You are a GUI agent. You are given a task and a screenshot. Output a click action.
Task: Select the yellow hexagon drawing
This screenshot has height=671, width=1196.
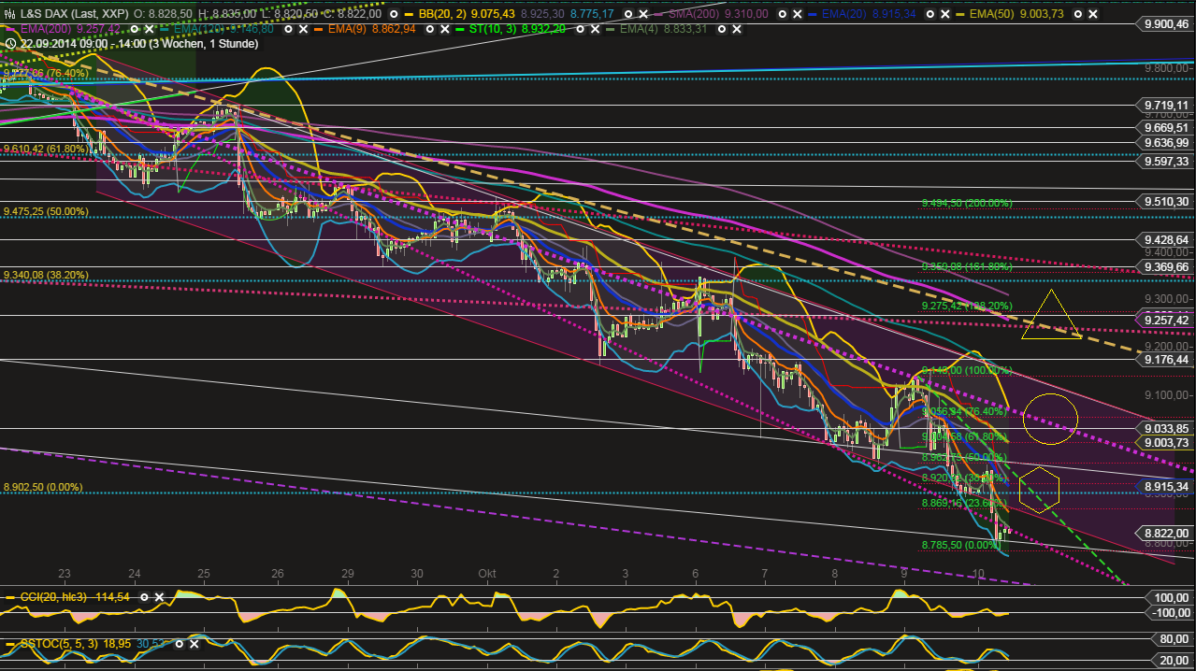click(x=1039, y=491)
